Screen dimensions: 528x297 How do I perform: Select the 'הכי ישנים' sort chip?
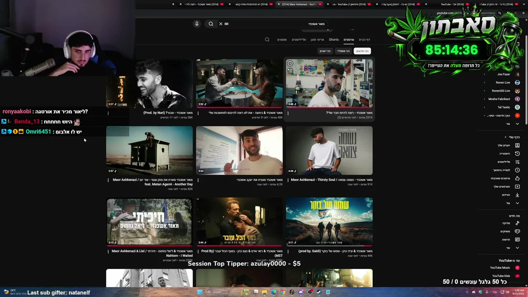pos(325,51)
